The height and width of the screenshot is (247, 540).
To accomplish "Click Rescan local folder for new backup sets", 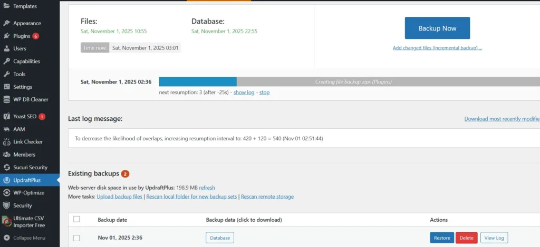I will coord(191,197).
